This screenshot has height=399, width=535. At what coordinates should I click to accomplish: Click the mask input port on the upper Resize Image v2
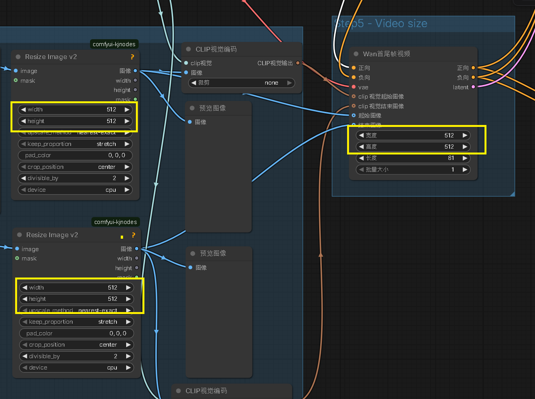click(x=16, y=80)
